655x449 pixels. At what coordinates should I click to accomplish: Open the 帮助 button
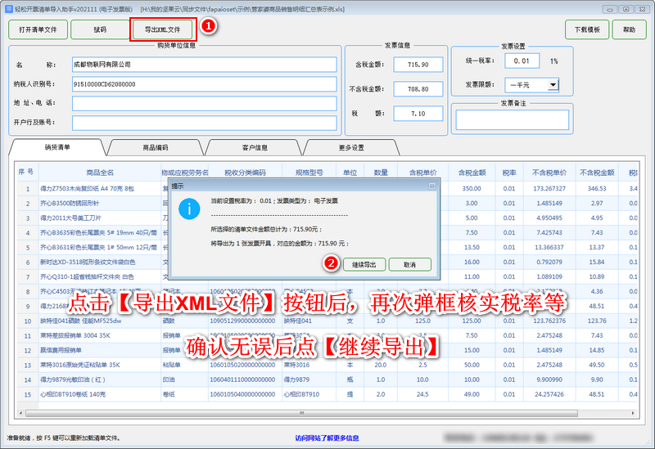[x=629, y=29]
